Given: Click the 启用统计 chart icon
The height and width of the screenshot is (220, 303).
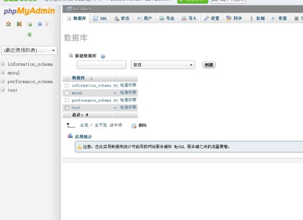Looking at the screenshot, I should pyautogui.click(x=70, y=136).
